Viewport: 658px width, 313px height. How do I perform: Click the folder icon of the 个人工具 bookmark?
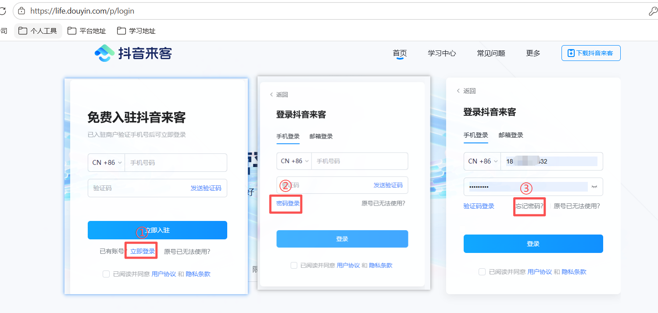click(x=22, y=31)
